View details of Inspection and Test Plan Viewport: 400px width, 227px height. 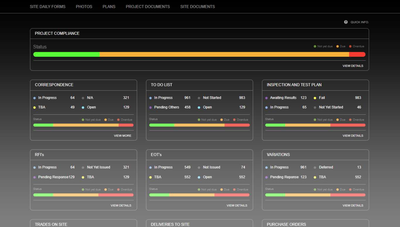tap(353, 136)
